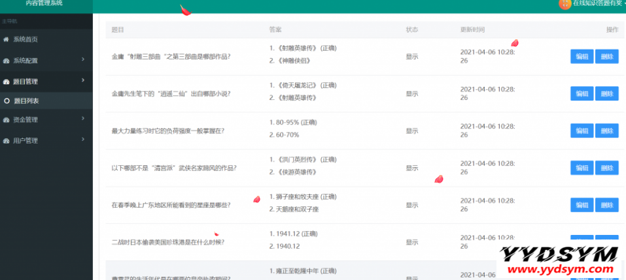The height and width of the screenshot is (280, 626).
Task: Expand the 资金管理 submenu chevron
Action: tap(83, 119)
